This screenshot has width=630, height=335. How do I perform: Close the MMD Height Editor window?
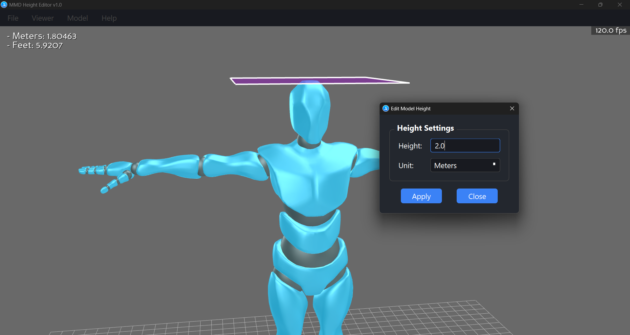pos(620,5)
